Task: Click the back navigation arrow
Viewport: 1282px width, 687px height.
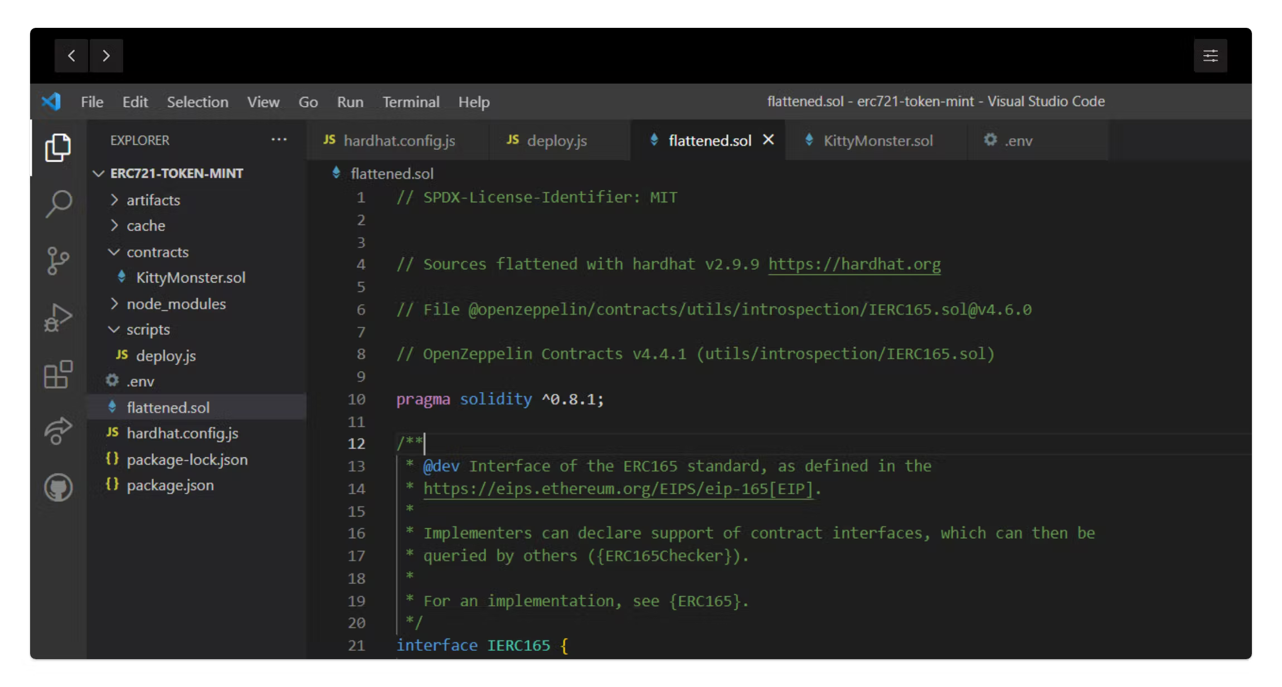Action: (71, 56)
